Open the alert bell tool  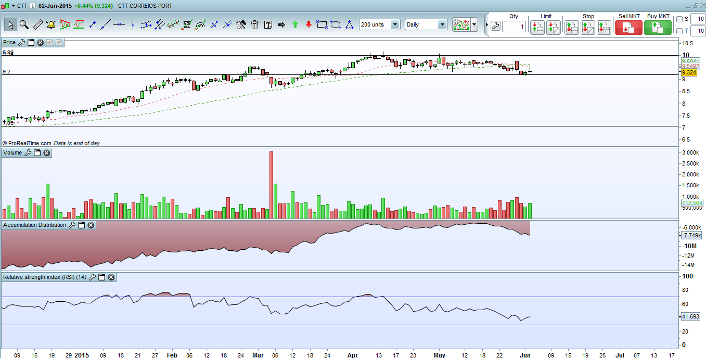51,24
